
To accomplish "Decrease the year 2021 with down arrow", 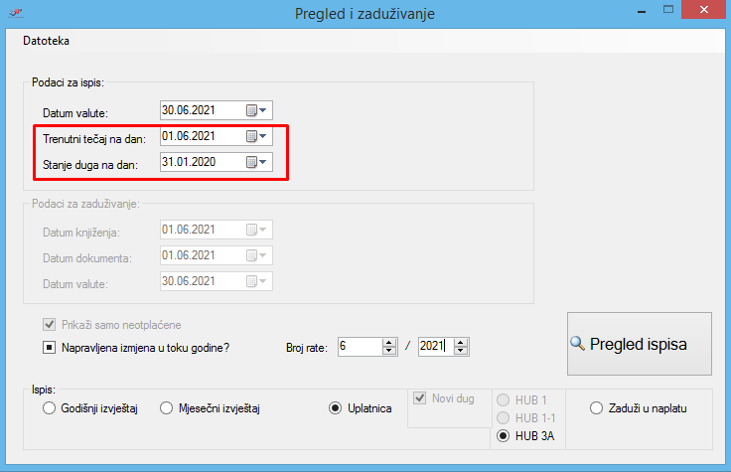I will click(x=461, y=351).
